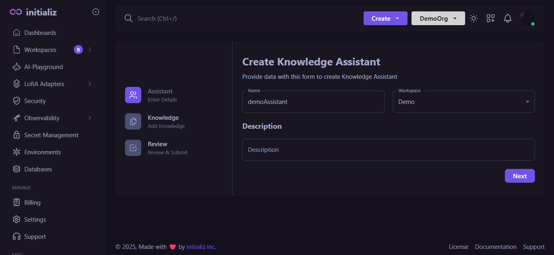The width and height of the screenshot is (554, 255).
Task: Select the Knowledge step icon
Action: tap(133, 121)
